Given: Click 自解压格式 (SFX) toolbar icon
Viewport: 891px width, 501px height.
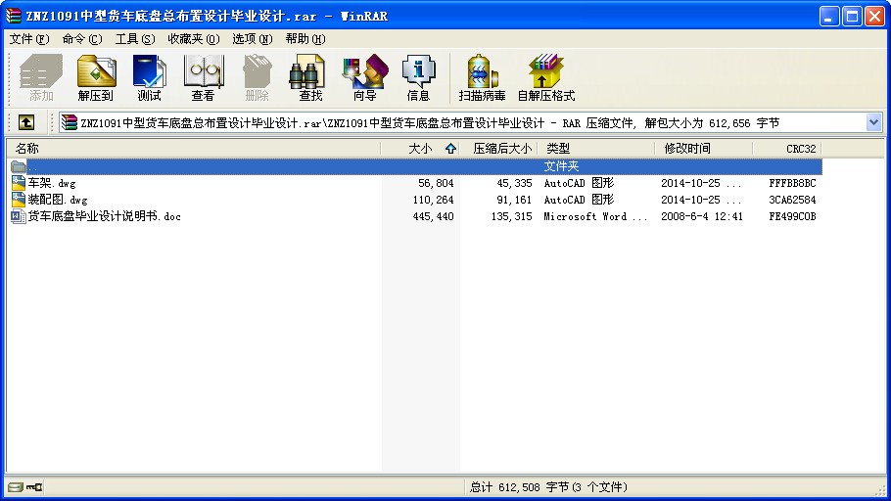Looking at the screenshot, I should tap(545, 78).
